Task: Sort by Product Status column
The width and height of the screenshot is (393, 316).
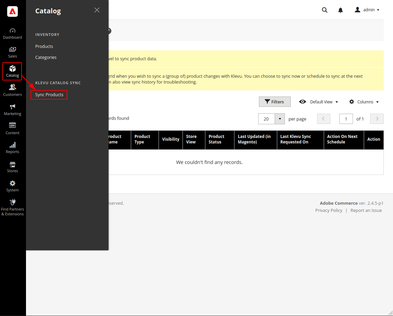Action: pos(220,140)
